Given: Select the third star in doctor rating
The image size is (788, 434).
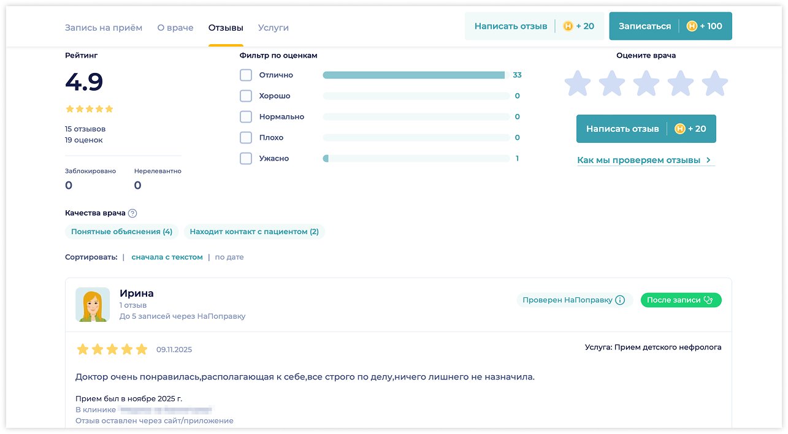Looking at the screenshot, I should [x=646, y=83].
